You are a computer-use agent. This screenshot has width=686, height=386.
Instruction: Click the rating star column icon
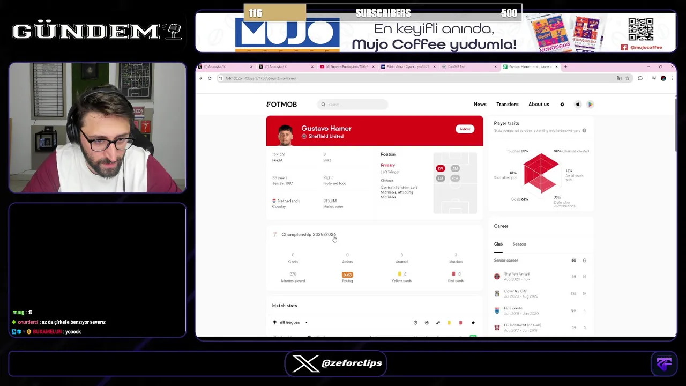pyautogui.click(x=473, y=323)
